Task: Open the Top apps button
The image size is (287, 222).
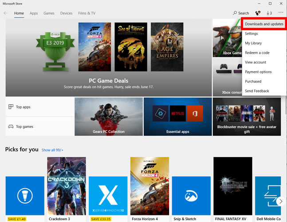Action: pyautogui.click(x=39, y=107)
